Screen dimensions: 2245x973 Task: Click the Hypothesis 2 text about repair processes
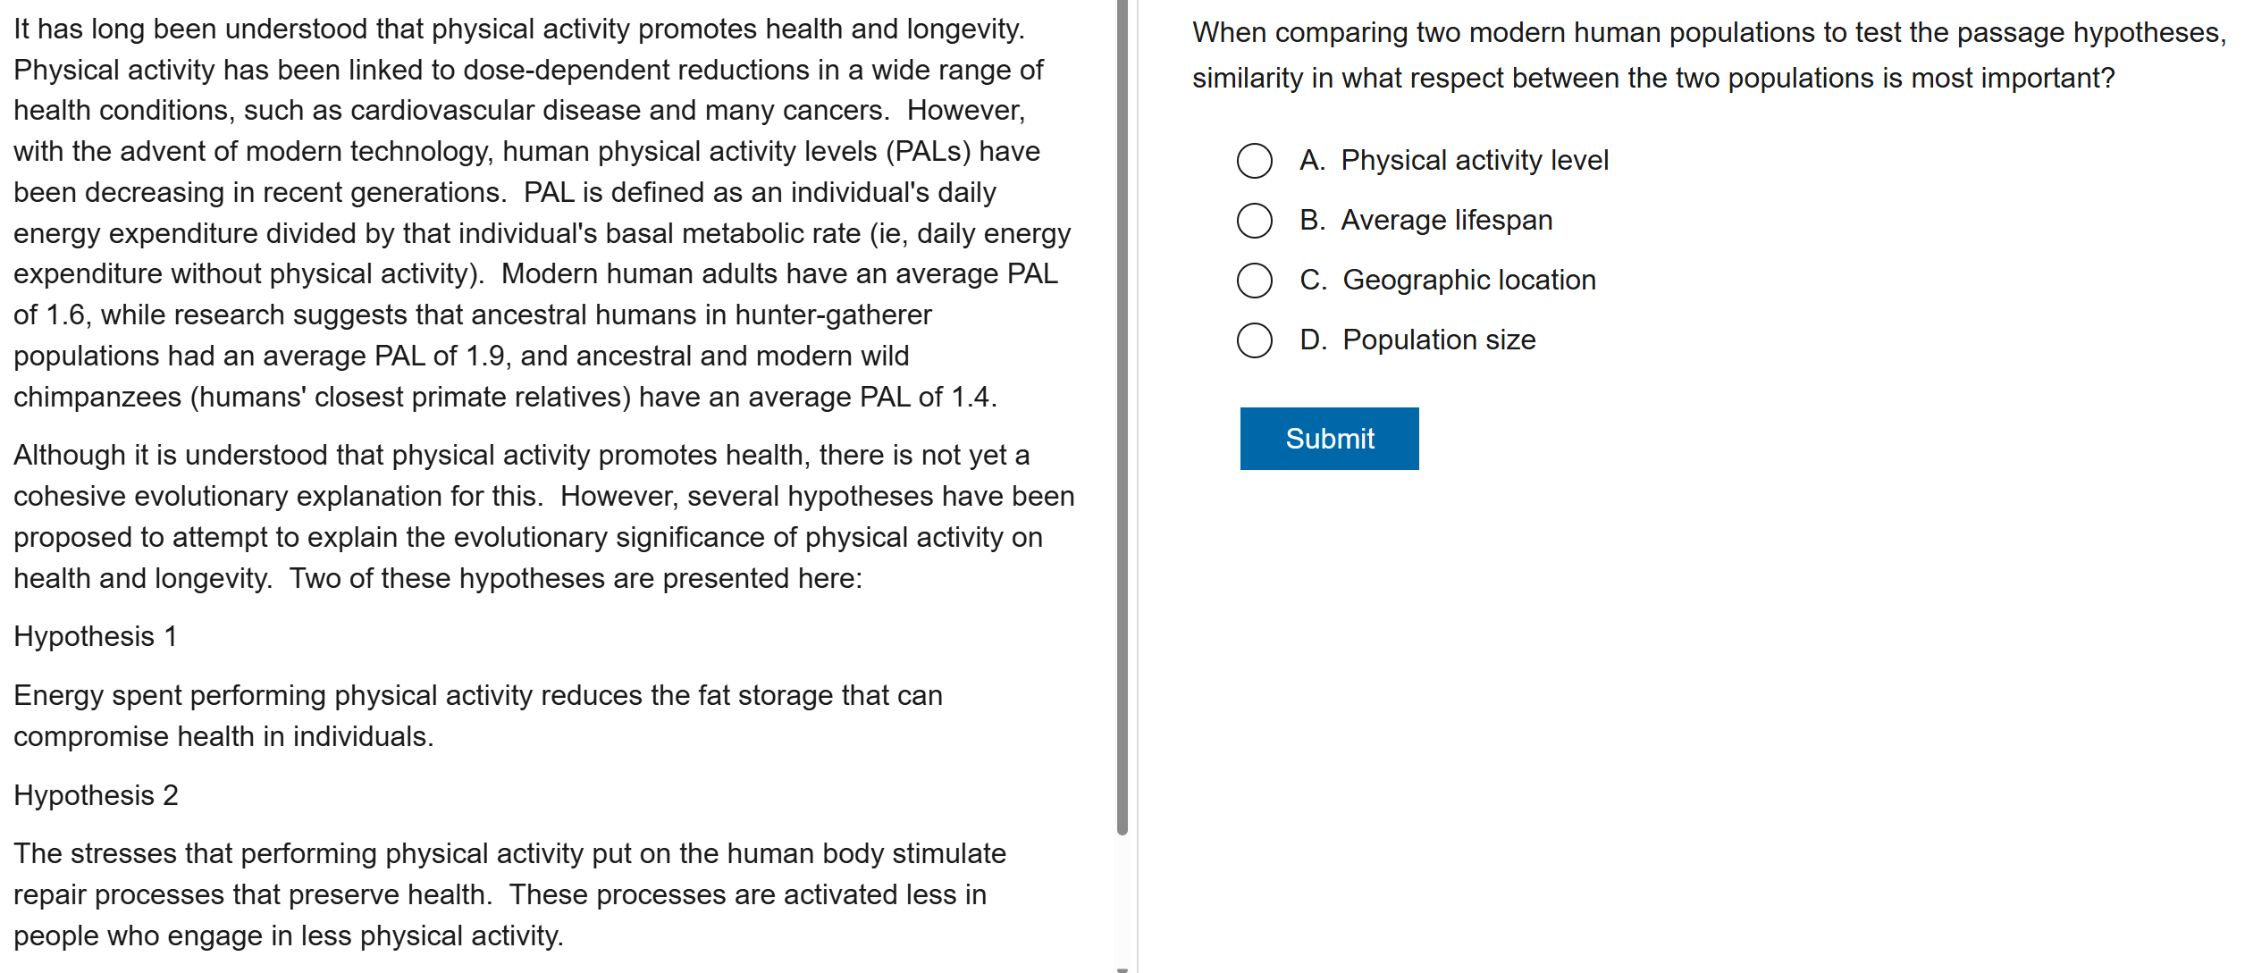click(x=509, y=894)
